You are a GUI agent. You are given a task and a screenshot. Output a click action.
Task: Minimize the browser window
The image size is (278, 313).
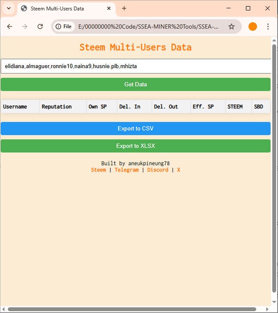(228, 8)
